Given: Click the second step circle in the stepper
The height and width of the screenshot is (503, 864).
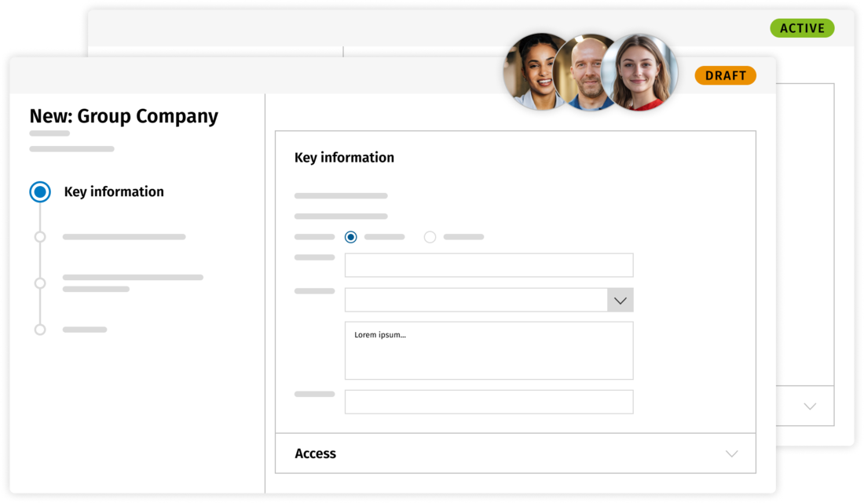Looking at the screenshot, I should [x=40, y=237].
